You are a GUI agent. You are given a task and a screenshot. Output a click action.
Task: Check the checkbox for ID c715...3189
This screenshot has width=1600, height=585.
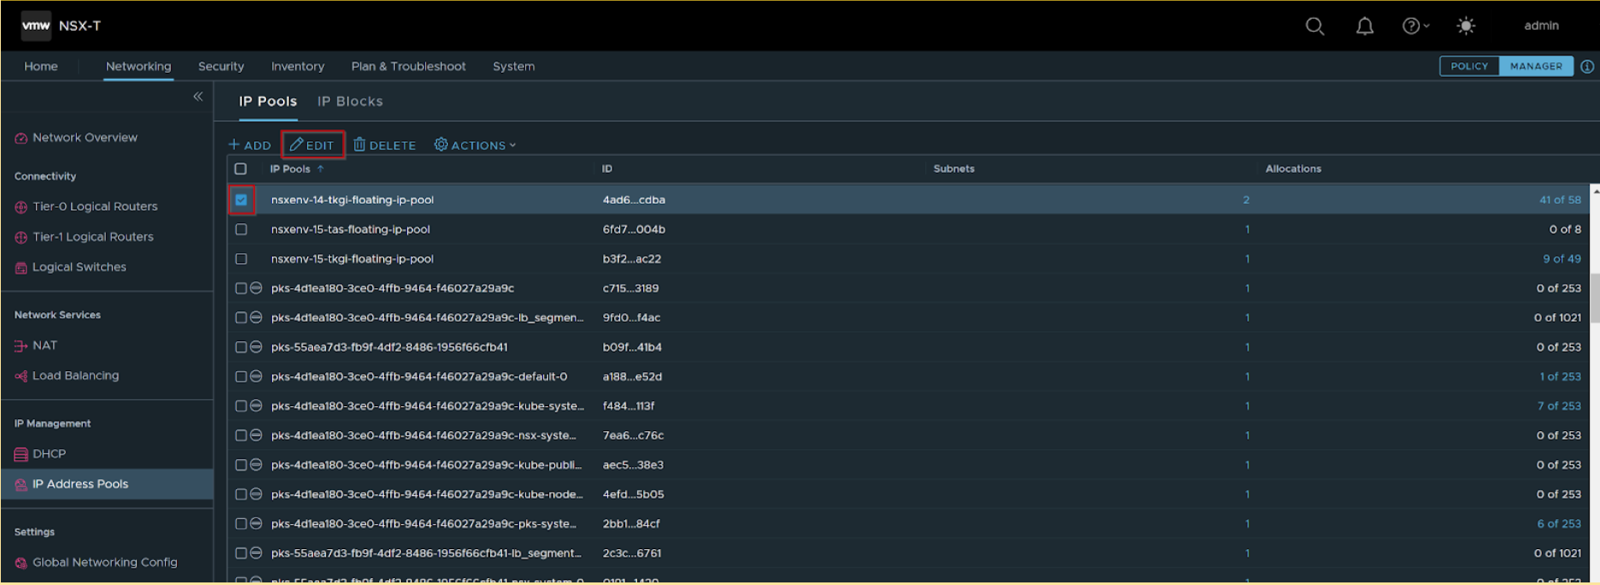241,289
